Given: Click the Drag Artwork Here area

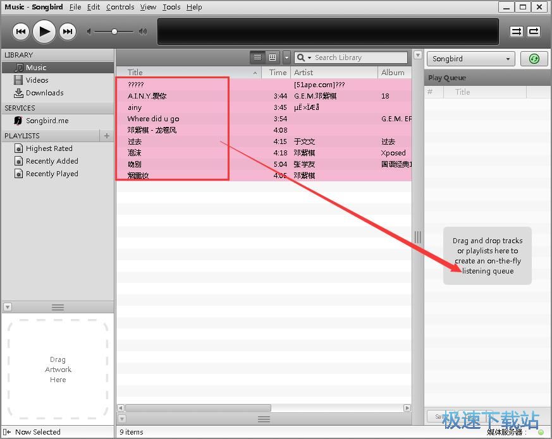Looking at the screenshot, I should 58,370.
